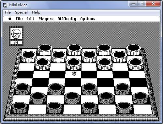This screenshot has height=124, width=163.
Task: Open the Difficulty menu
Action: click(67, 19)
